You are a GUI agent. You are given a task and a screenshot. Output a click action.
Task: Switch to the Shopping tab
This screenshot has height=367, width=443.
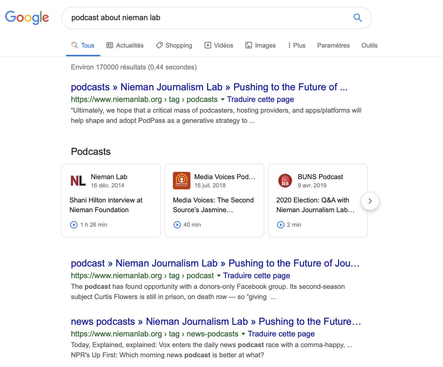click(x=174, y=45)
